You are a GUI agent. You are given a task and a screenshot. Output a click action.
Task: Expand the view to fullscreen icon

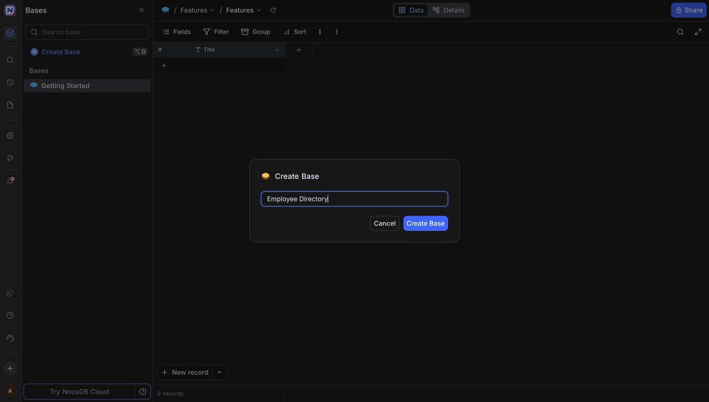pos(698,32)
